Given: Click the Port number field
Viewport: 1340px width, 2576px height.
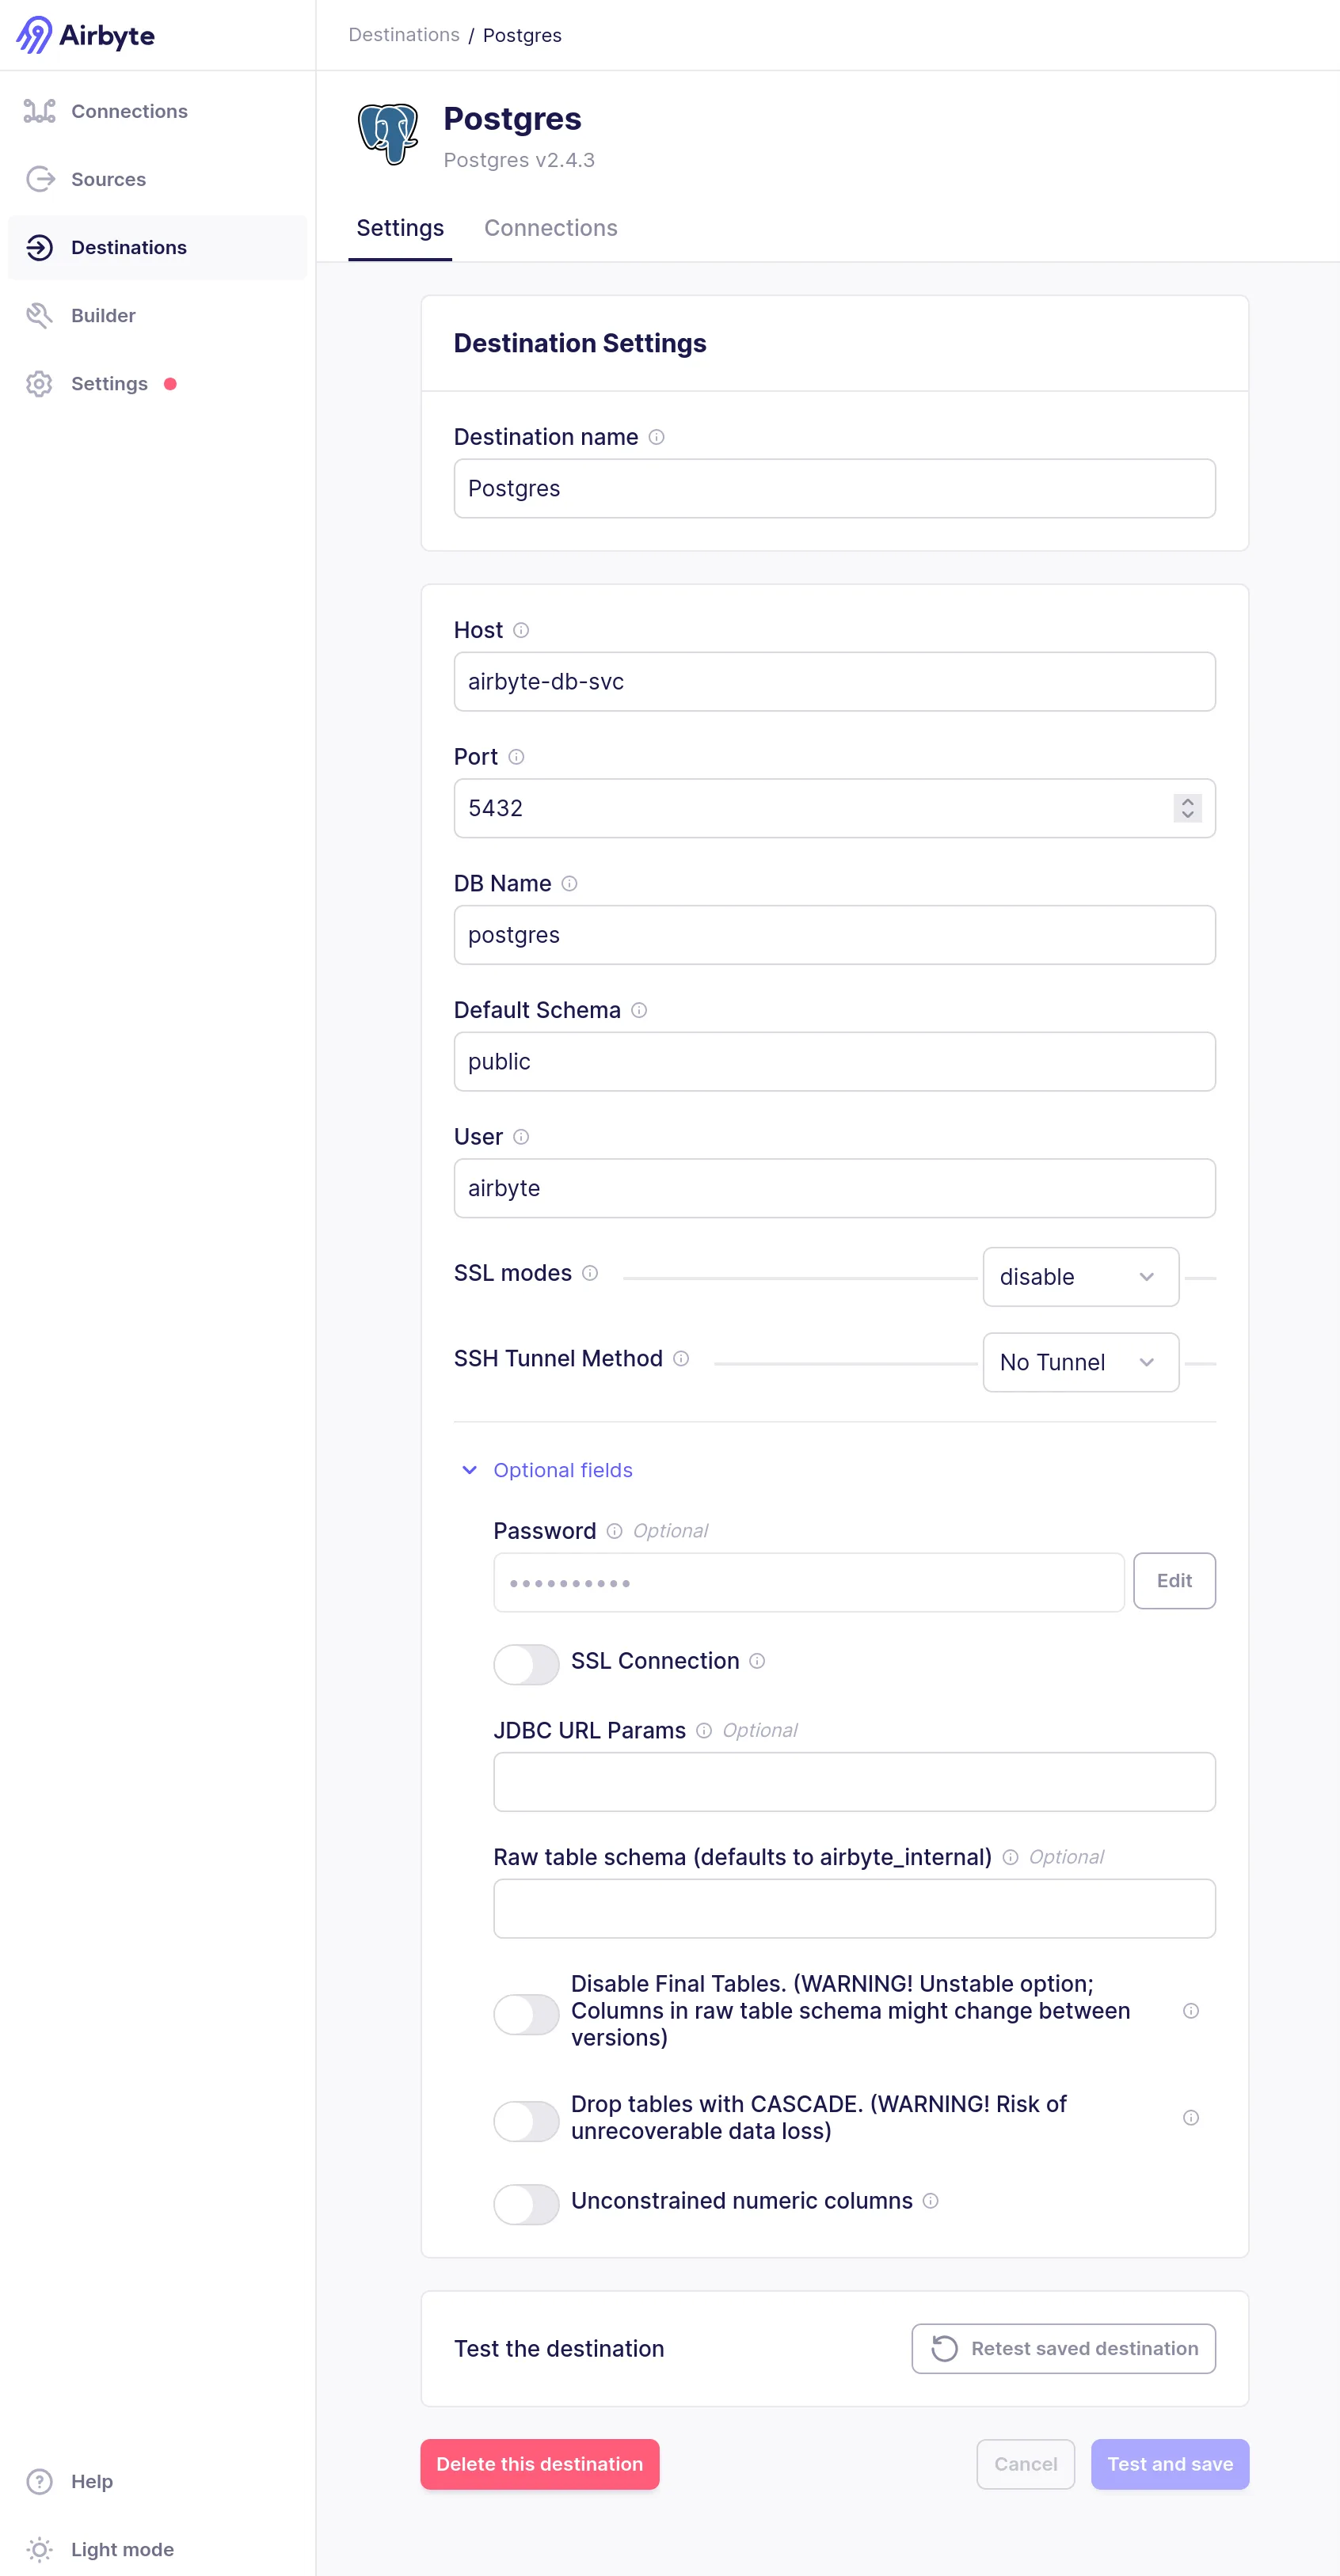Looking at the screenshot, I should [835, 808].
